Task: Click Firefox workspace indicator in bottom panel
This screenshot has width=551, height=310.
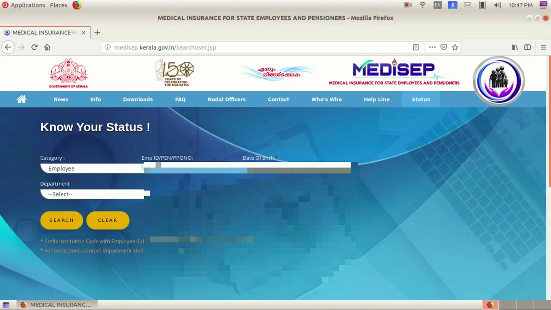Action: (490, 305)
